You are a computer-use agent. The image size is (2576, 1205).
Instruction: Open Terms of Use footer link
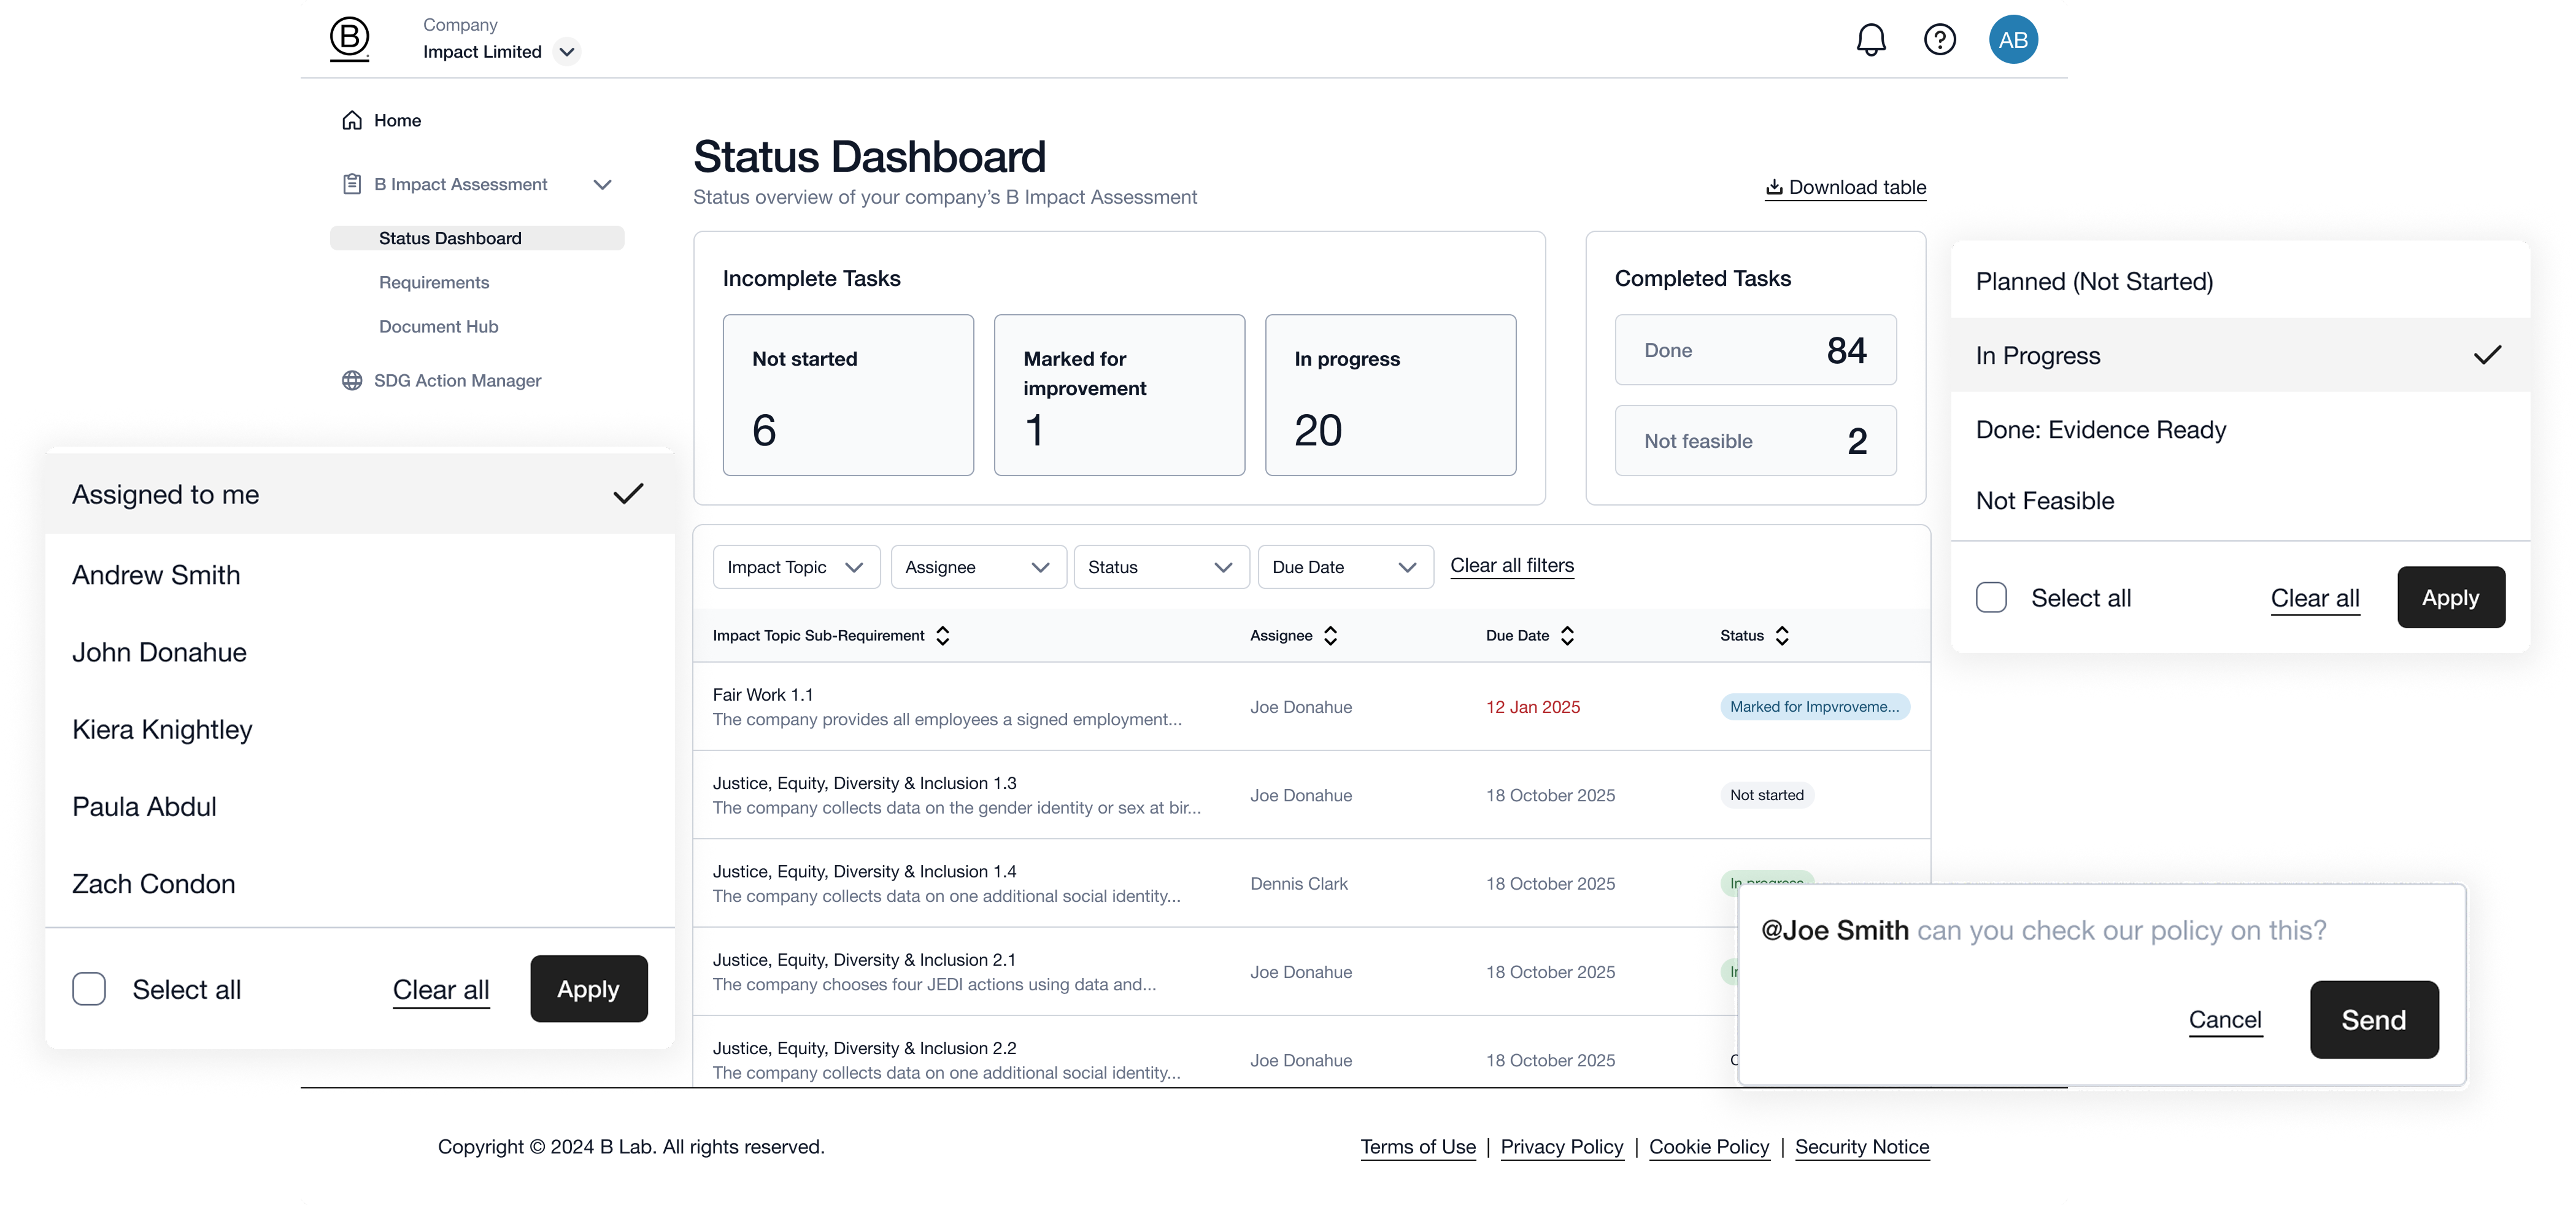1417,1147
